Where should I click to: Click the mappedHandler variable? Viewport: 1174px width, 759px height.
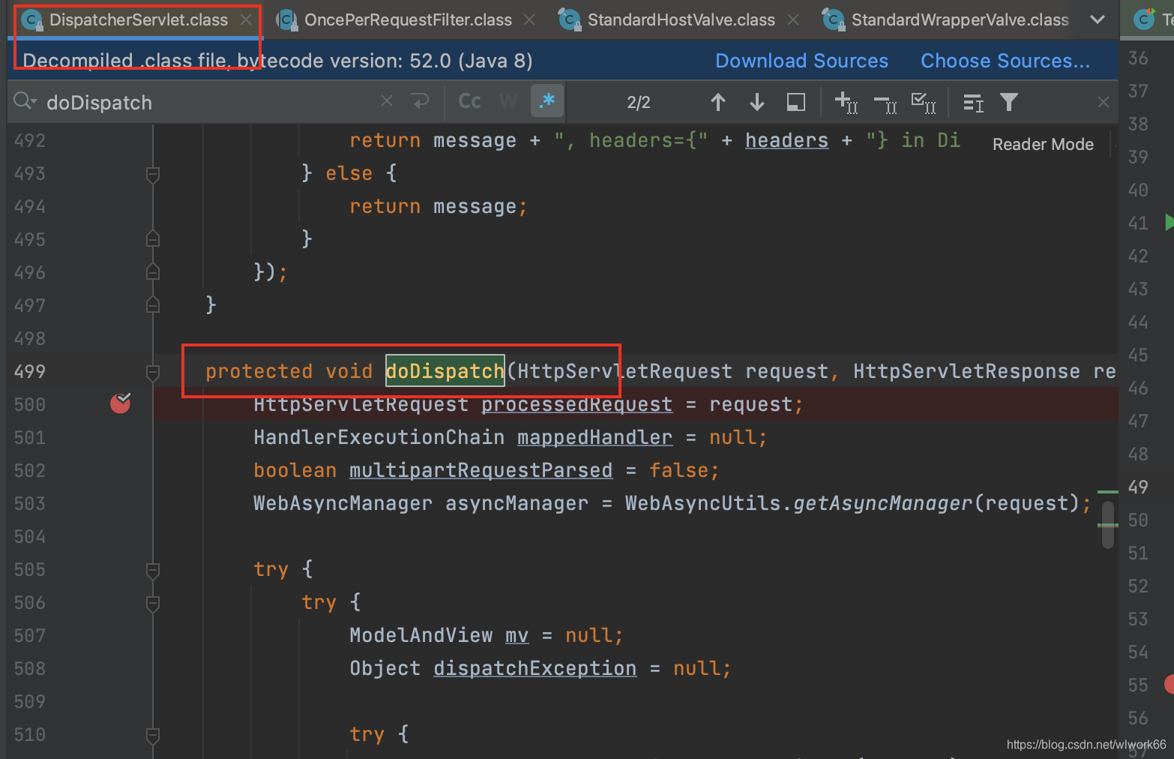[x=594, y=437]
